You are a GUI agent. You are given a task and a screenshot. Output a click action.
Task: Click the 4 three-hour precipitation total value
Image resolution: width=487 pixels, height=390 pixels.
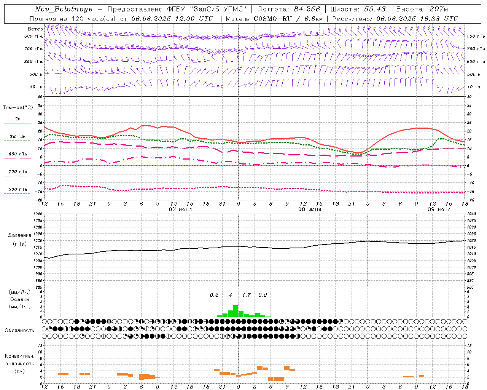tap(230, 295)
